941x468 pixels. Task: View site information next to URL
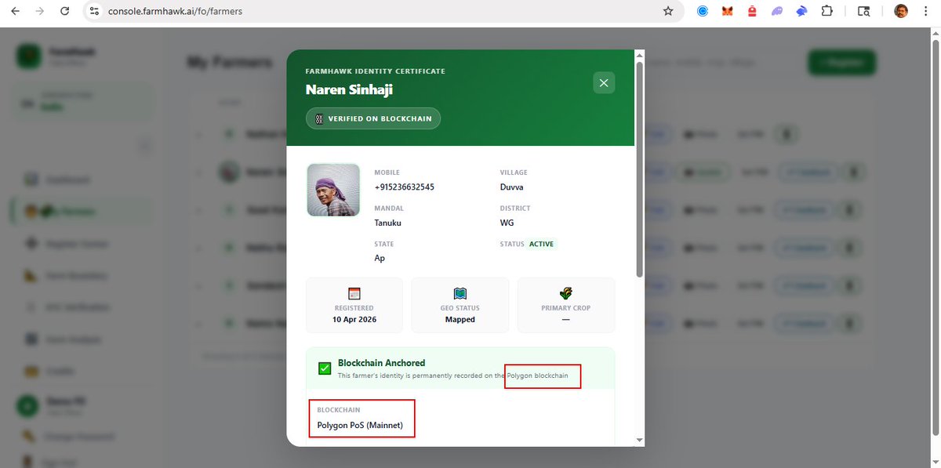point(94,11)
